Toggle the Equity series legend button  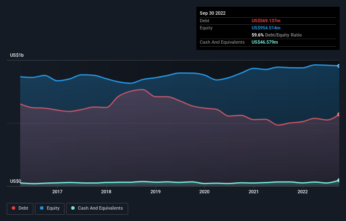coord(50,208)
